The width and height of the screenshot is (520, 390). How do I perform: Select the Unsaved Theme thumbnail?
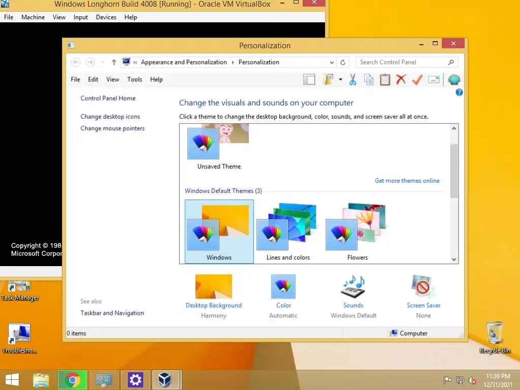(219, 147)
